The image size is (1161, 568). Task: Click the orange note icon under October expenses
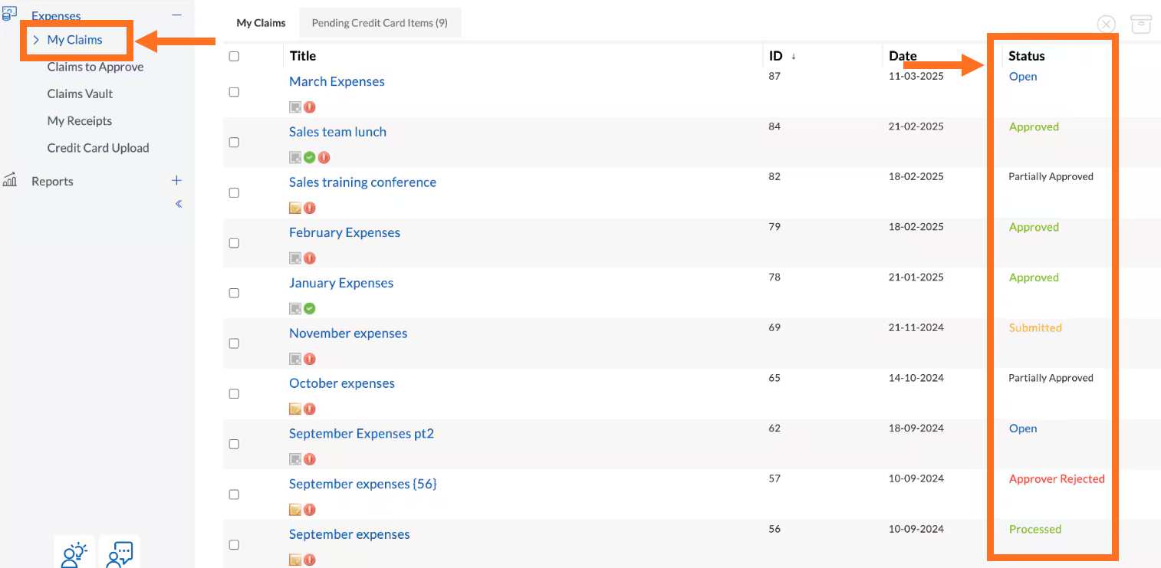(295, 409)
